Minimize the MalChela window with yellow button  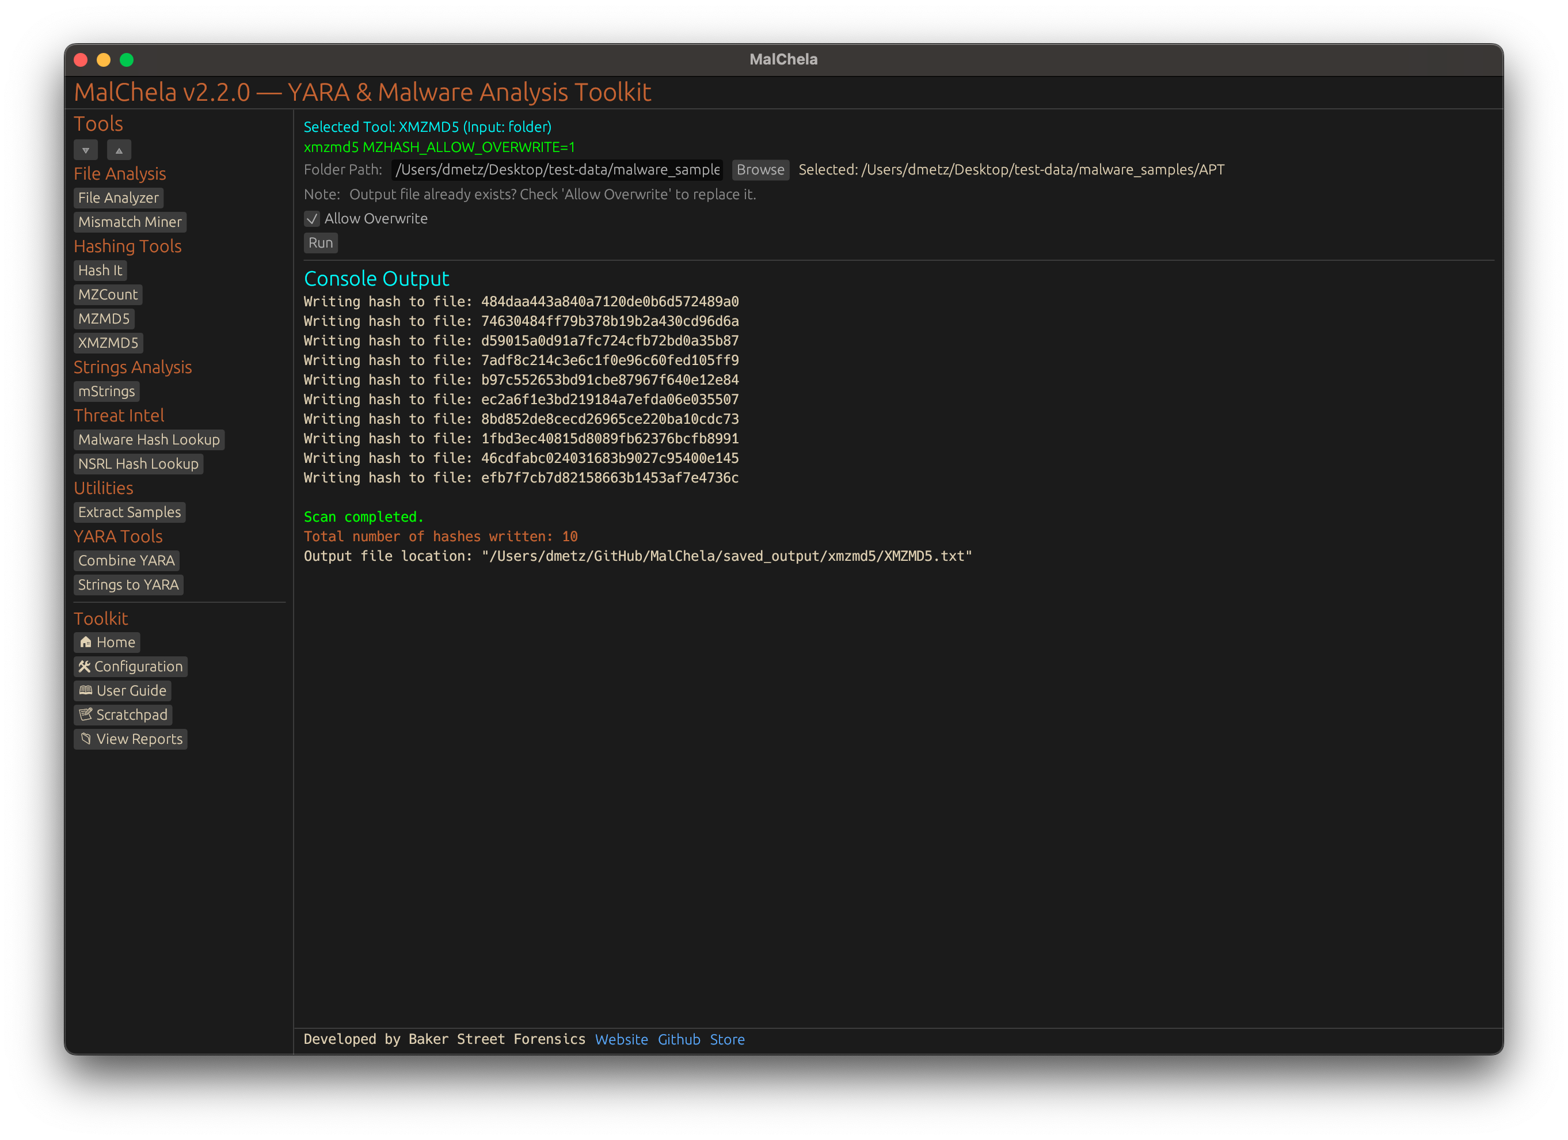point(104,60)
